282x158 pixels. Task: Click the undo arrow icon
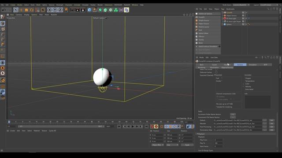point(4,10)
